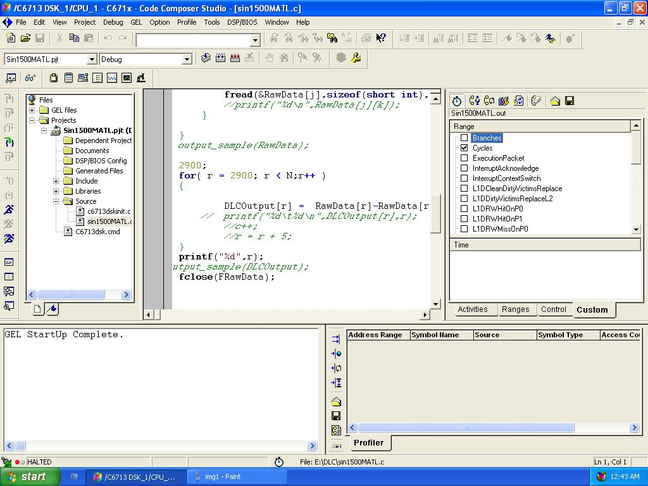The image size is (648, 486).
Task: Click the open folder icon in profile panel
Action: 555,101
